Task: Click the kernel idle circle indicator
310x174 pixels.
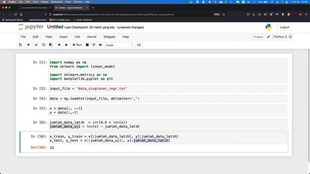Action: [x=290, y=37]
